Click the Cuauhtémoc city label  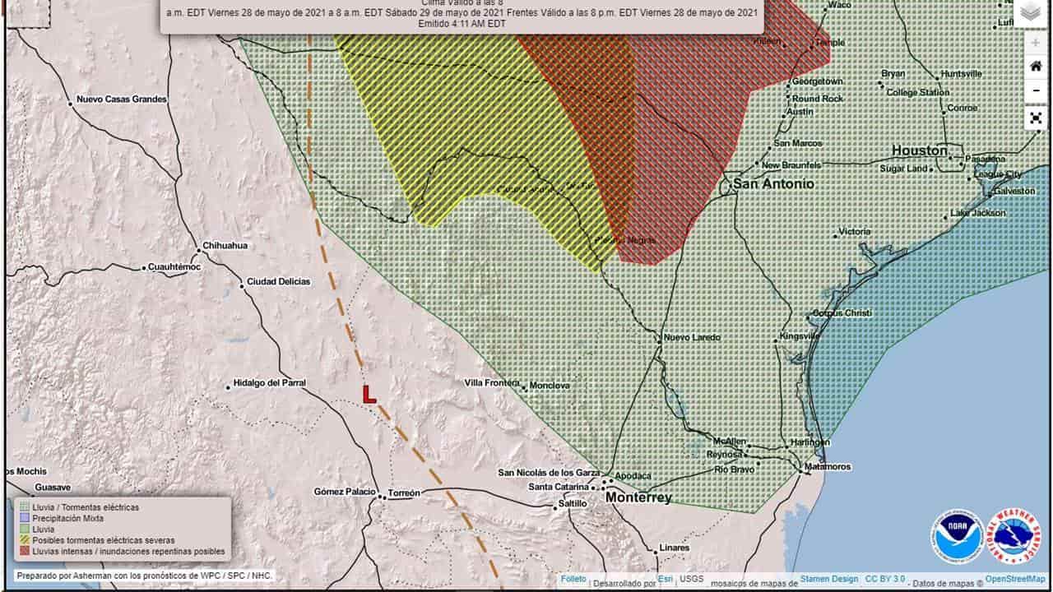174,267
